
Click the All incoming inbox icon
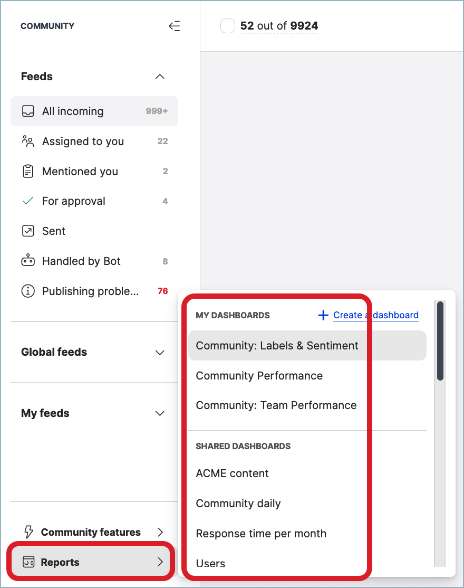tap(28, 111)
